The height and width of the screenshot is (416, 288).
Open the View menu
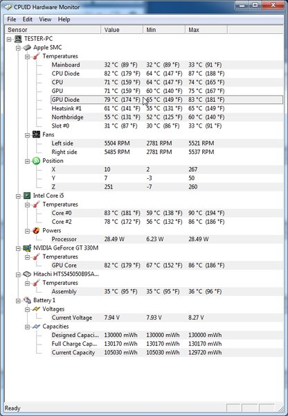(x=45, y=19)
